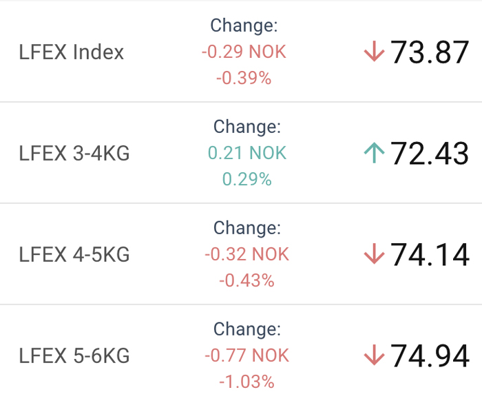482x403 pixels.
Task: Click the 0.21 NOK change value
Action: tap(247, 152)
